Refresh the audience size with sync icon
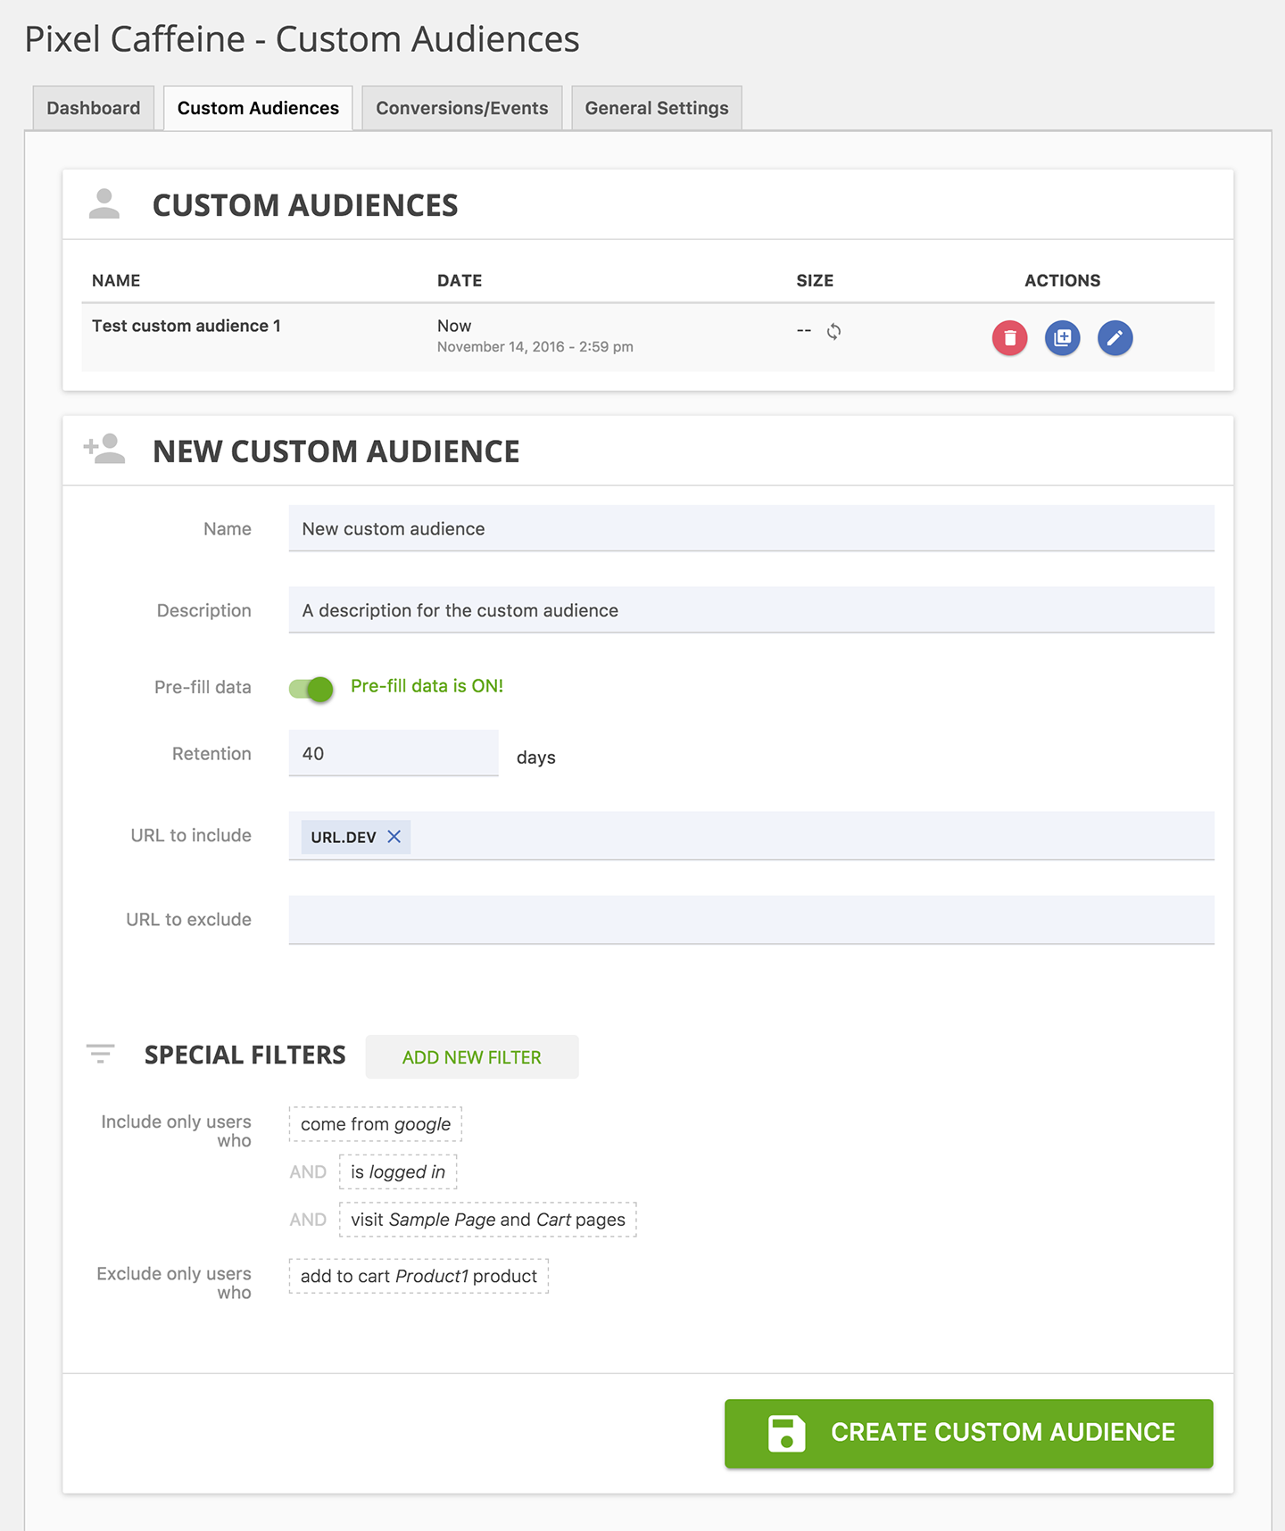This screenshot has width=1285, height=1531. pyautogui.click(x=833, y=332)
